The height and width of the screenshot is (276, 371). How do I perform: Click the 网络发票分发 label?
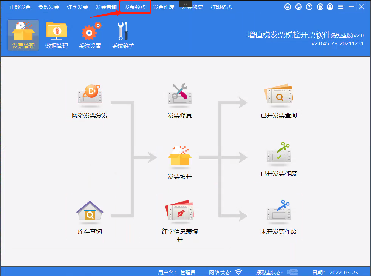tap(90, 116)
